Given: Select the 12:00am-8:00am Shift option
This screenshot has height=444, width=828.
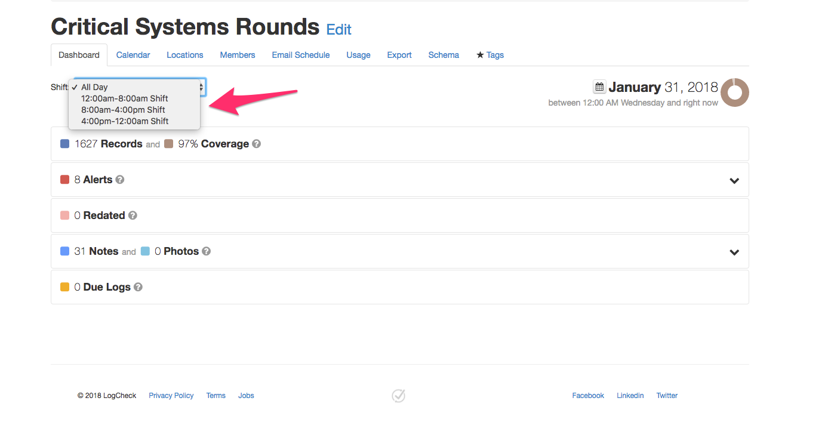Looking at the screenshot, I should coord(124,98).
